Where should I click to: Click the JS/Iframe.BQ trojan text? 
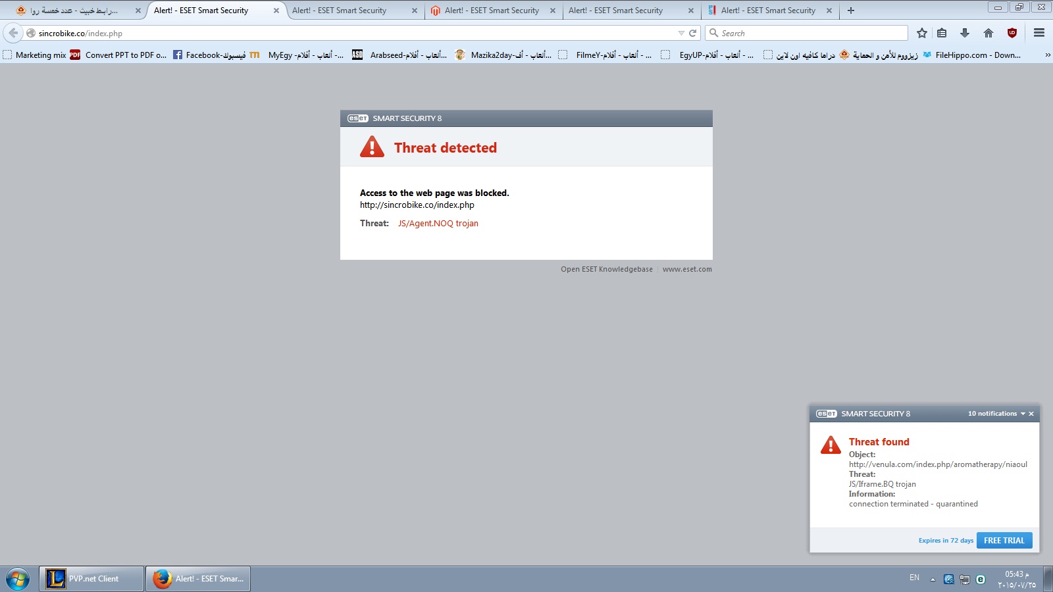click(x=883, y=484)
